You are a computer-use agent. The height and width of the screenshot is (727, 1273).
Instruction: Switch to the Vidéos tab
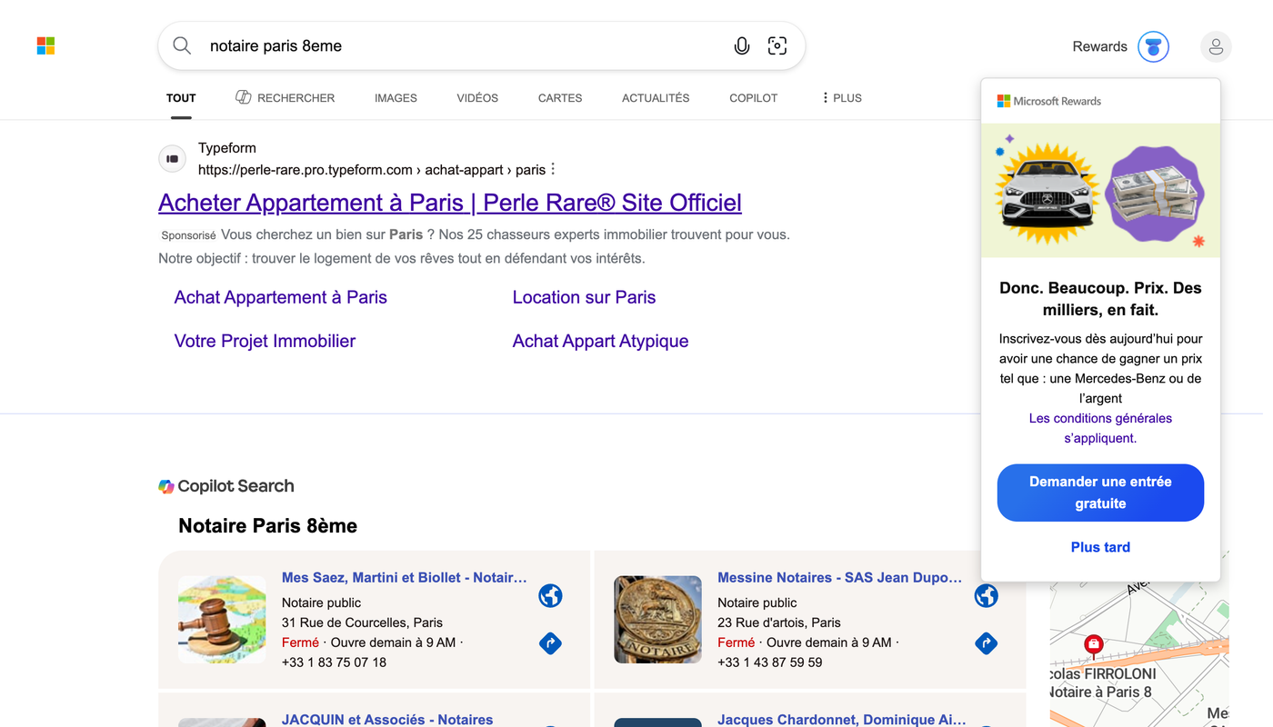[x=477, y=97]
